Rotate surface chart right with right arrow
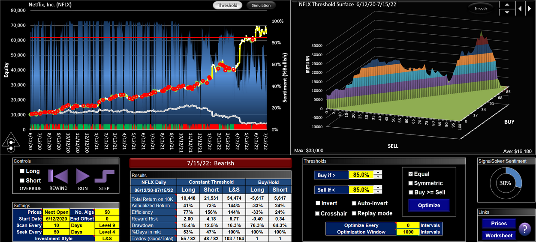536x242 pixels. [x=530, y=8]
